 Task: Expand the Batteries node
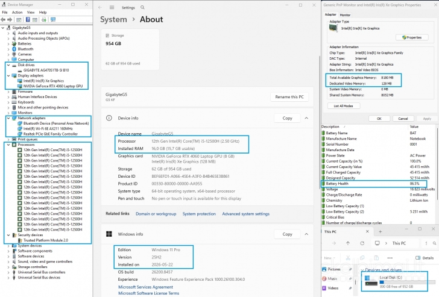click(8, 43)
